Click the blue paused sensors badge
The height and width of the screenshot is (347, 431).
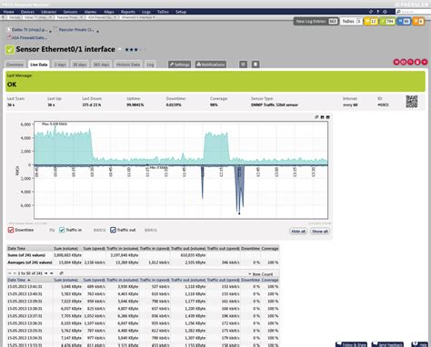404,21
